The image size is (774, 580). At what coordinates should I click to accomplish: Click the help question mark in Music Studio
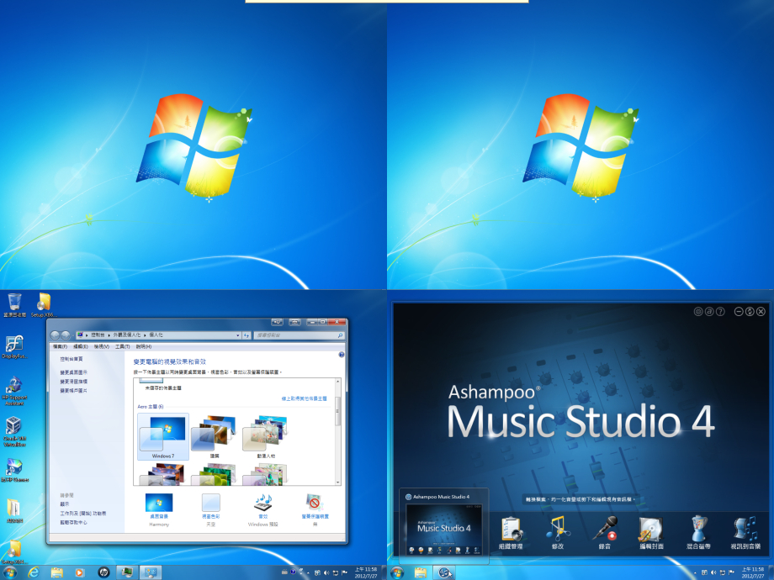(720, 312)
